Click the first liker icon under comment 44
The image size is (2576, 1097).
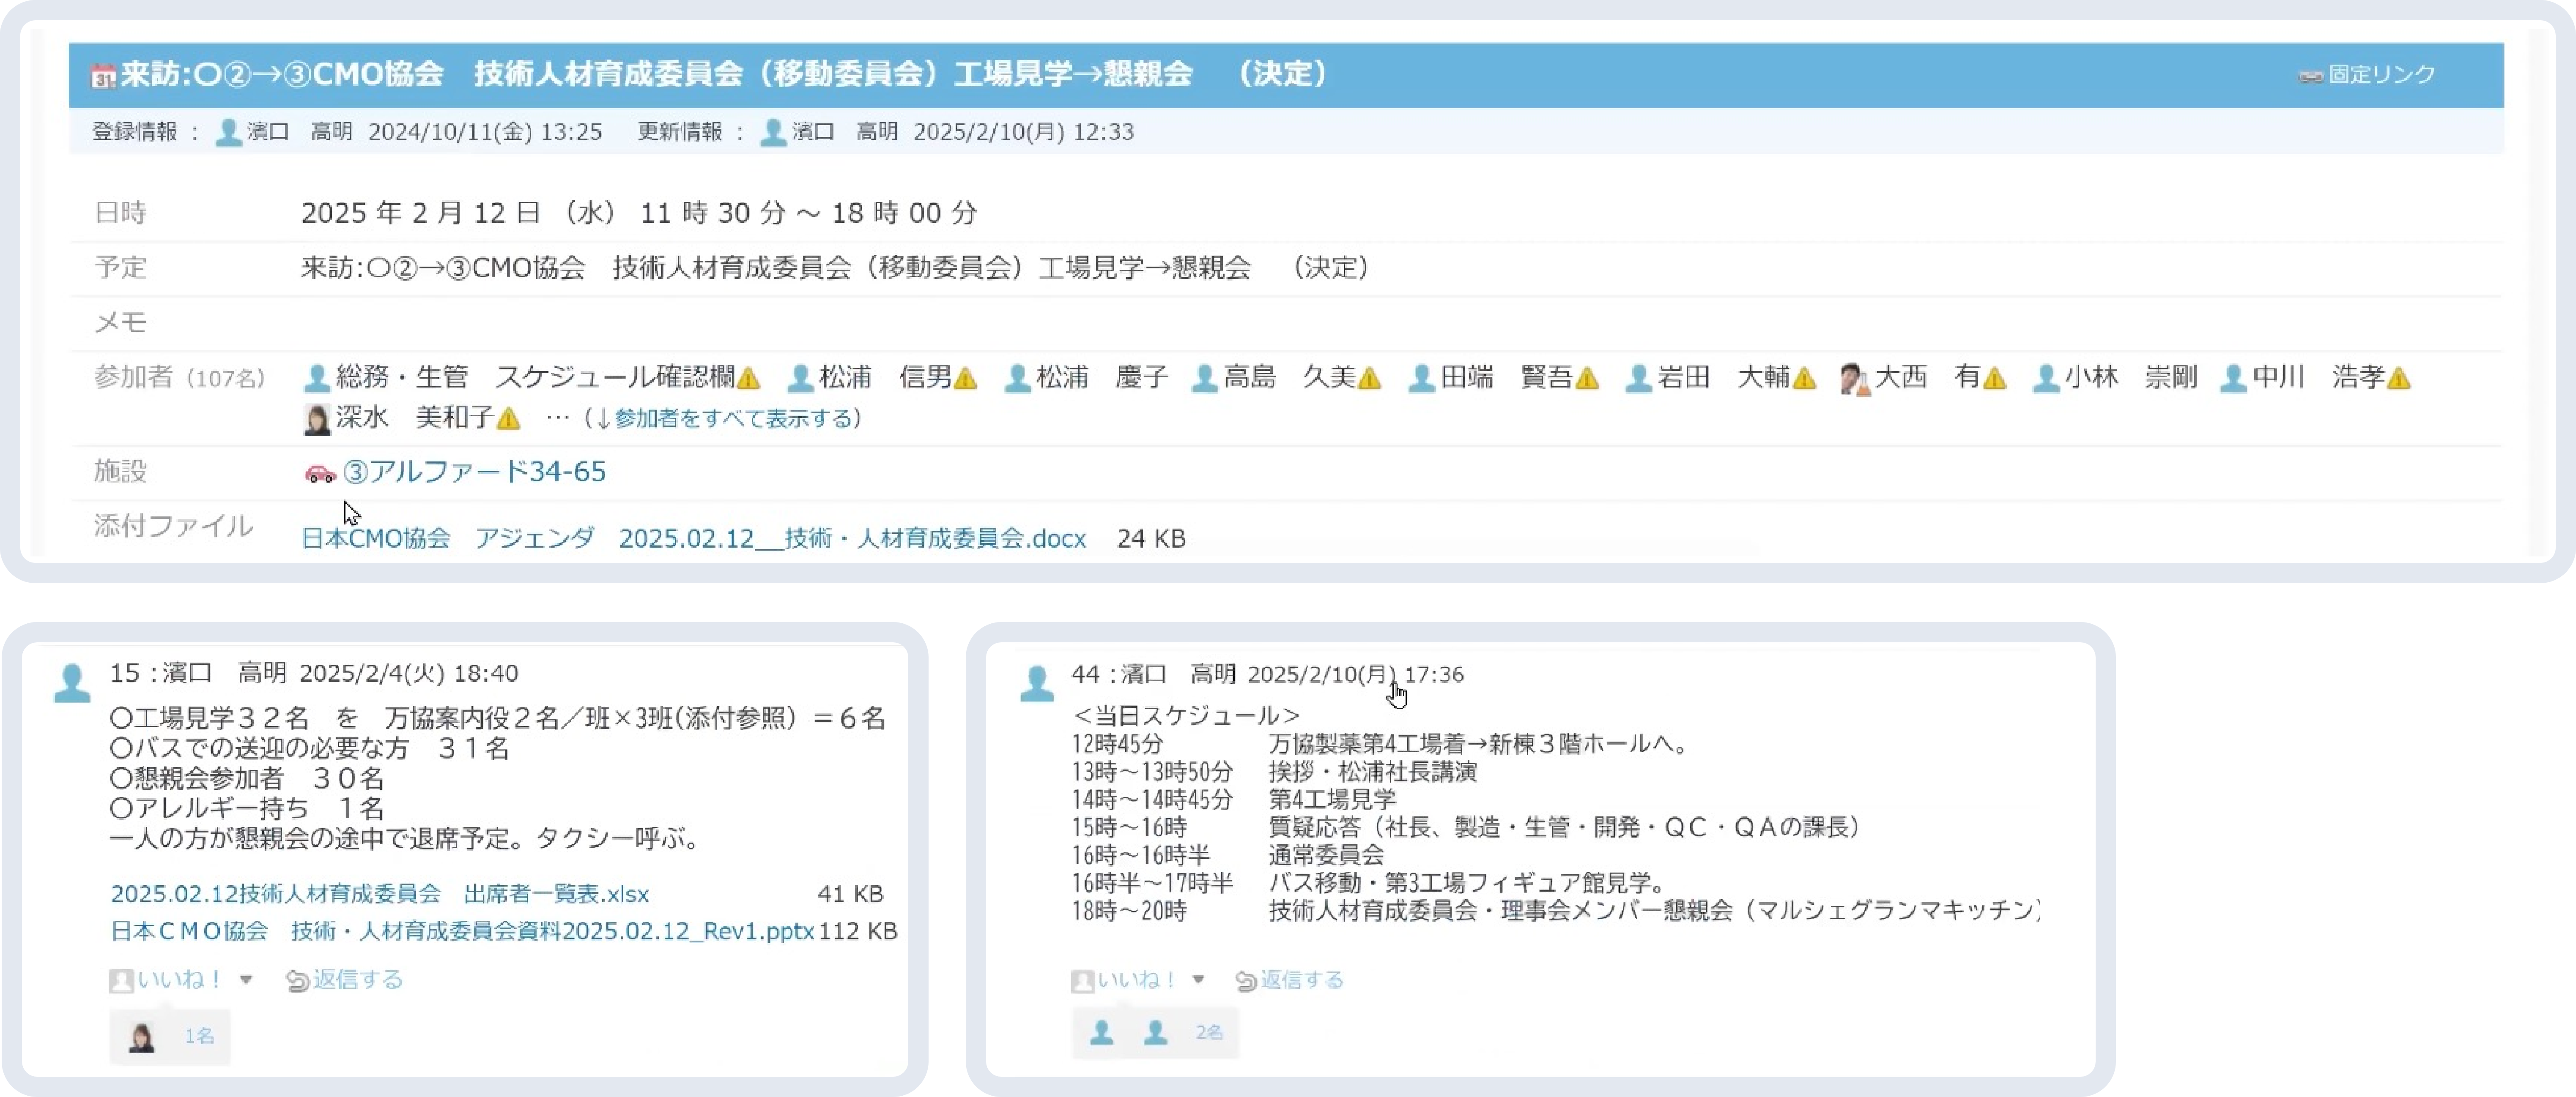[1102, 1032]
